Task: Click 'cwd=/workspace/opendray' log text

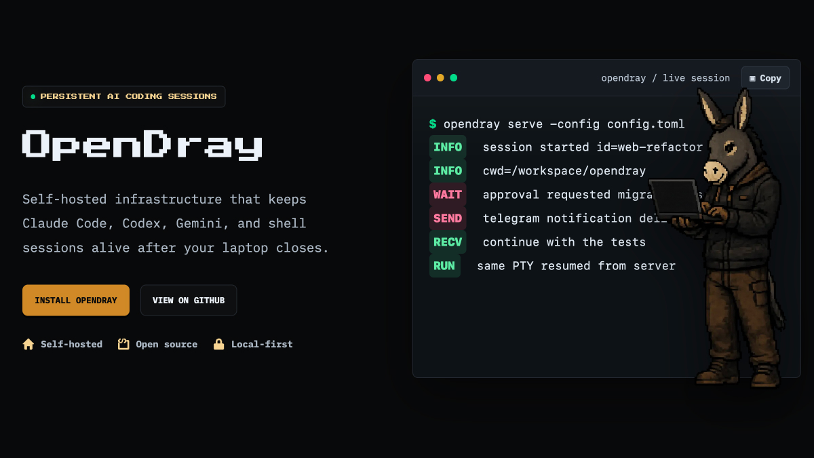Action: tap(564, 171)
